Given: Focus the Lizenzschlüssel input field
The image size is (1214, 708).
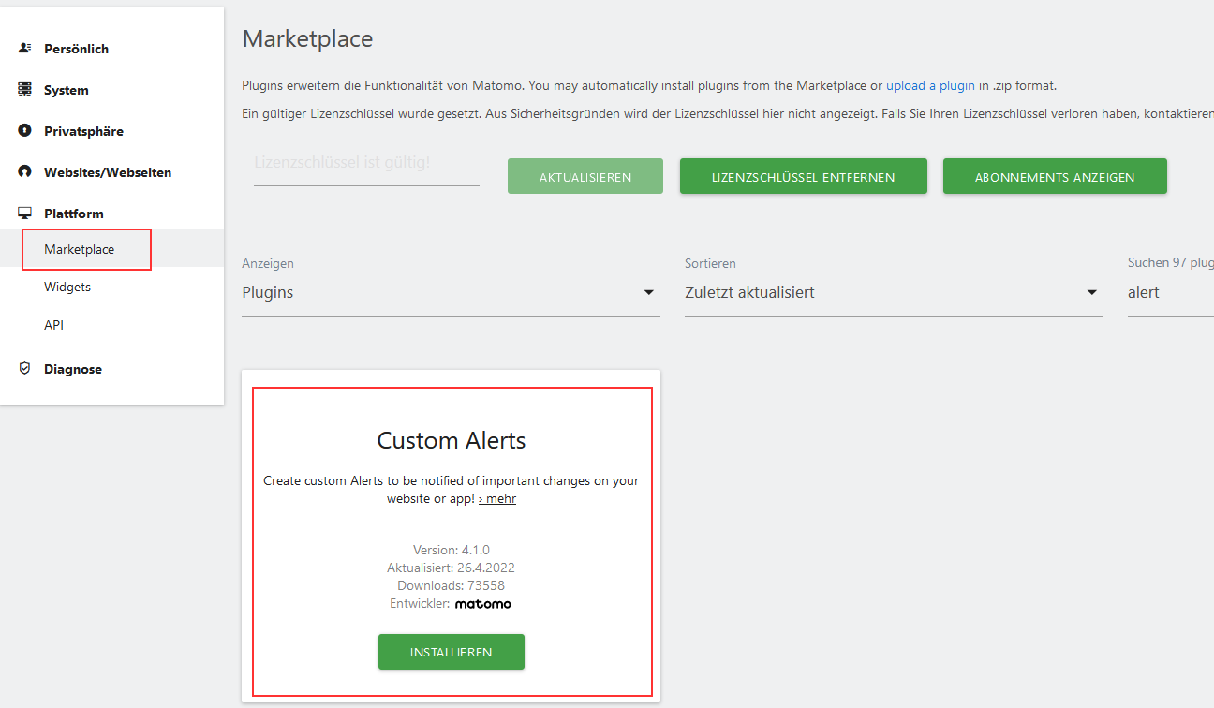Looking at the screenshot, I should [x=366, y=163].
